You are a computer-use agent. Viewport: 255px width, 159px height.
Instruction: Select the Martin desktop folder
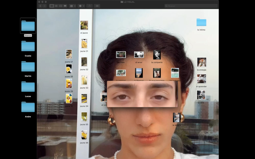28,66
